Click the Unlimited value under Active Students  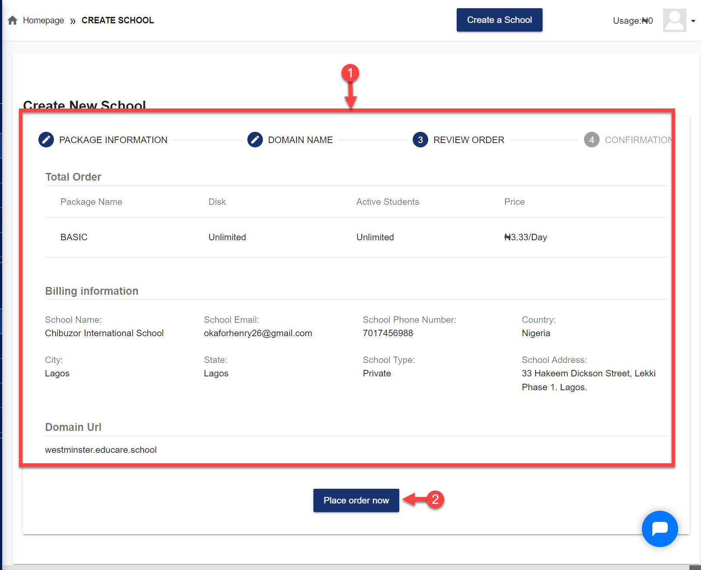tap(375, 237)
